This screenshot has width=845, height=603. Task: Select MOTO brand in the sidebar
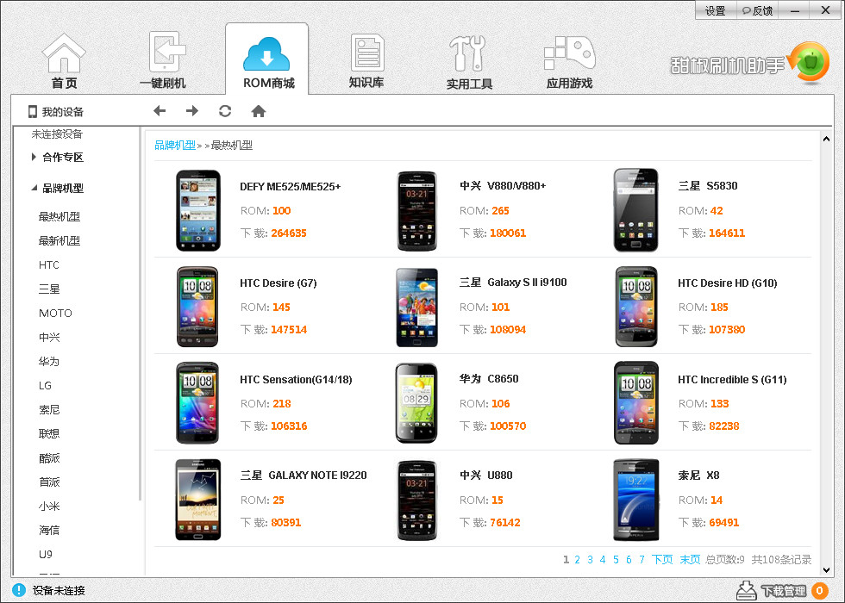point(55,313)
